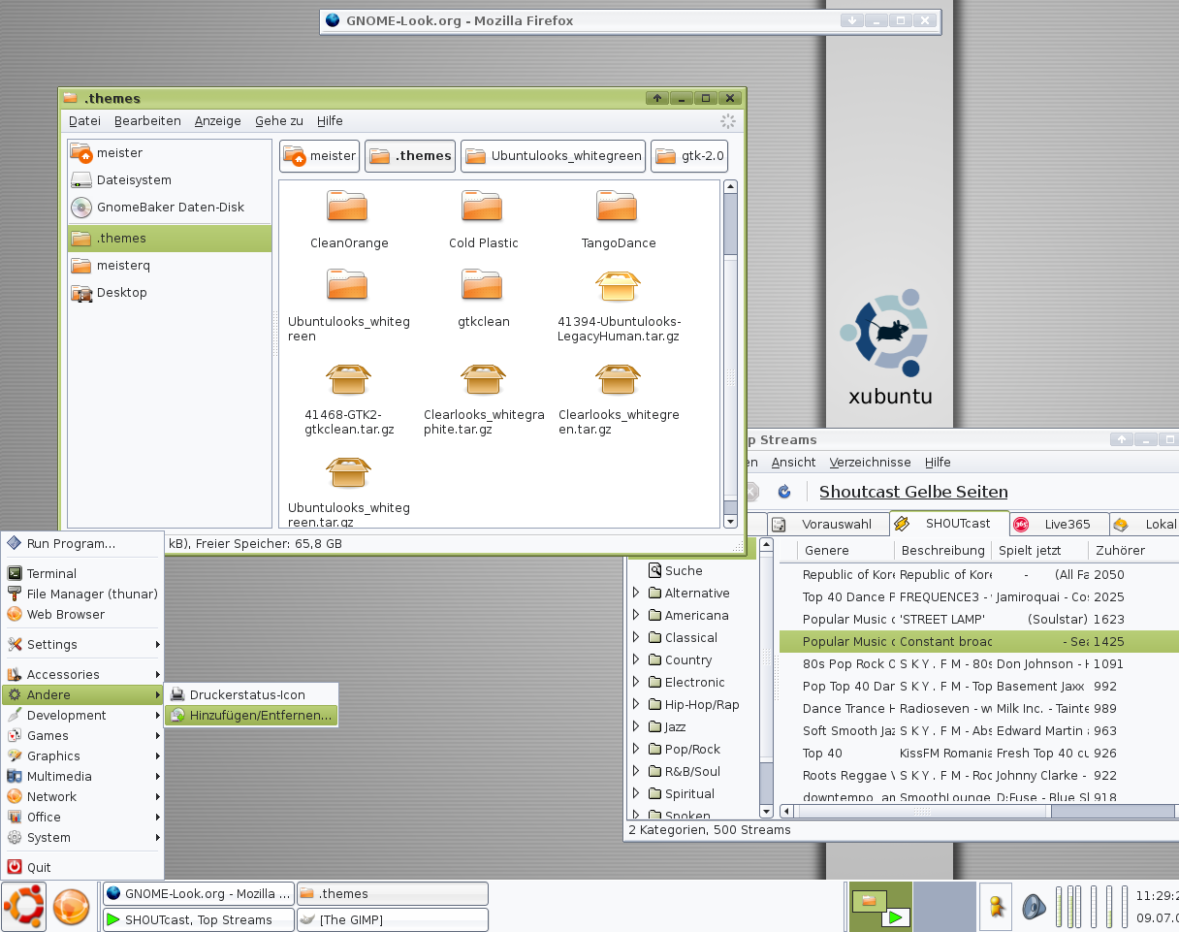1179x932 pixels.
Task: Switch to The GIMP taskbar button
Action: coord(392,919)
